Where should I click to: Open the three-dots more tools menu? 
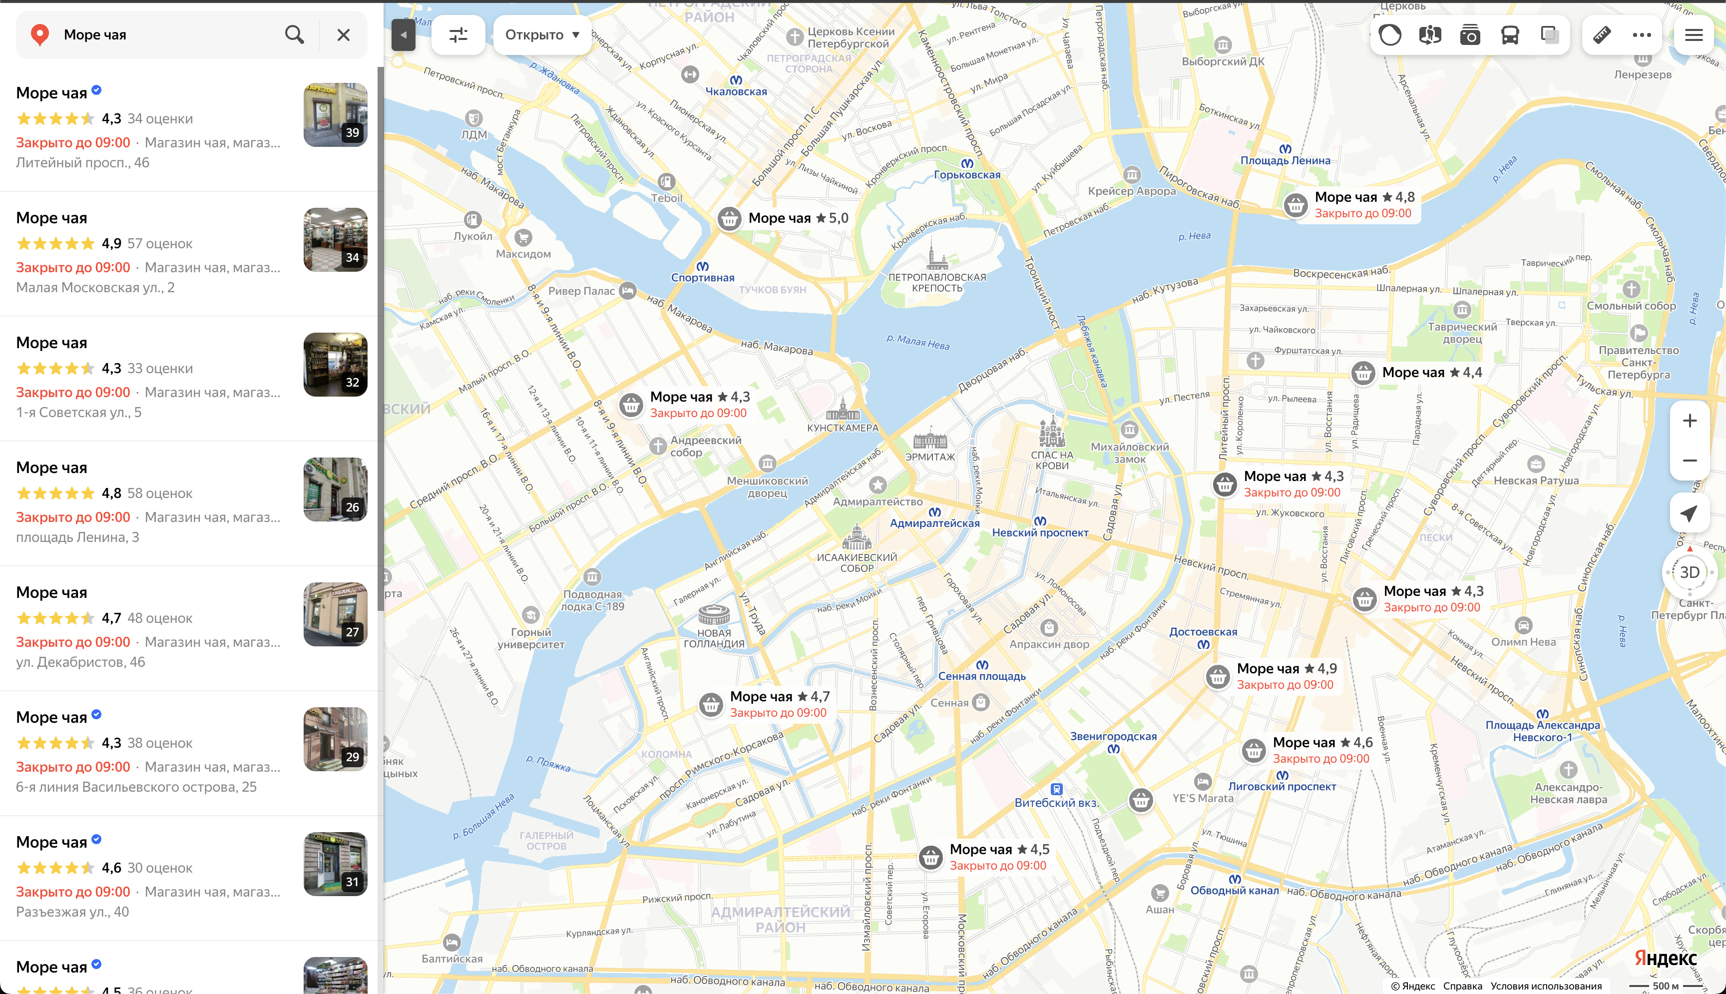click(x=1642, y=35)
